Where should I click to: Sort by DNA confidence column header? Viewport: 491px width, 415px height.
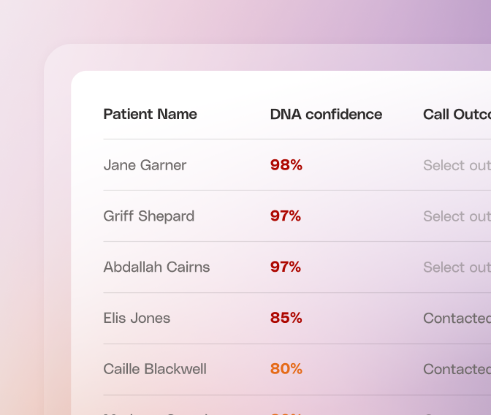[326, 114]
